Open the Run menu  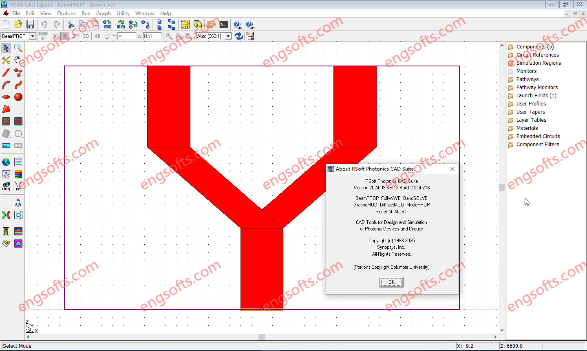click(86, 13)
